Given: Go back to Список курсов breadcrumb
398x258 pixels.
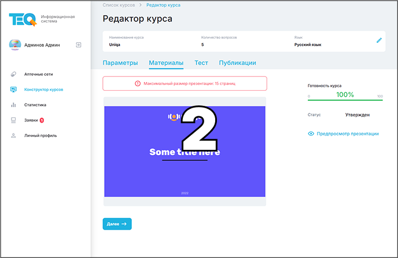Looking at the screenshot, I should [119, 5].
